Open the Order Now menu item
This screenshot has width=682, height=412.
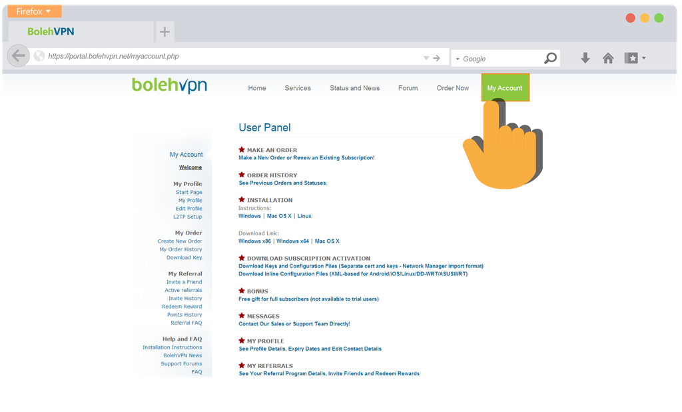(453, 88)
